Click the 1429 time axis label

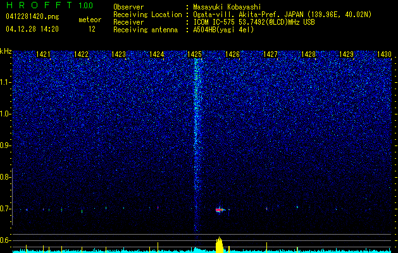pyautogui.click(x=347, y=54)
